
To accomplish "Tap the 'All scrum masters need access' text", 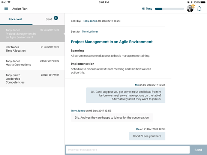I will (x=110, y=56).
